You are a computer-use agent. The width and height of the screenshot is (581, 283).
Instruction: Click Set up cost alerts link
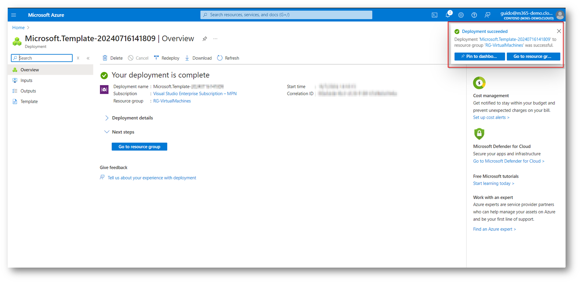point(491,118)
